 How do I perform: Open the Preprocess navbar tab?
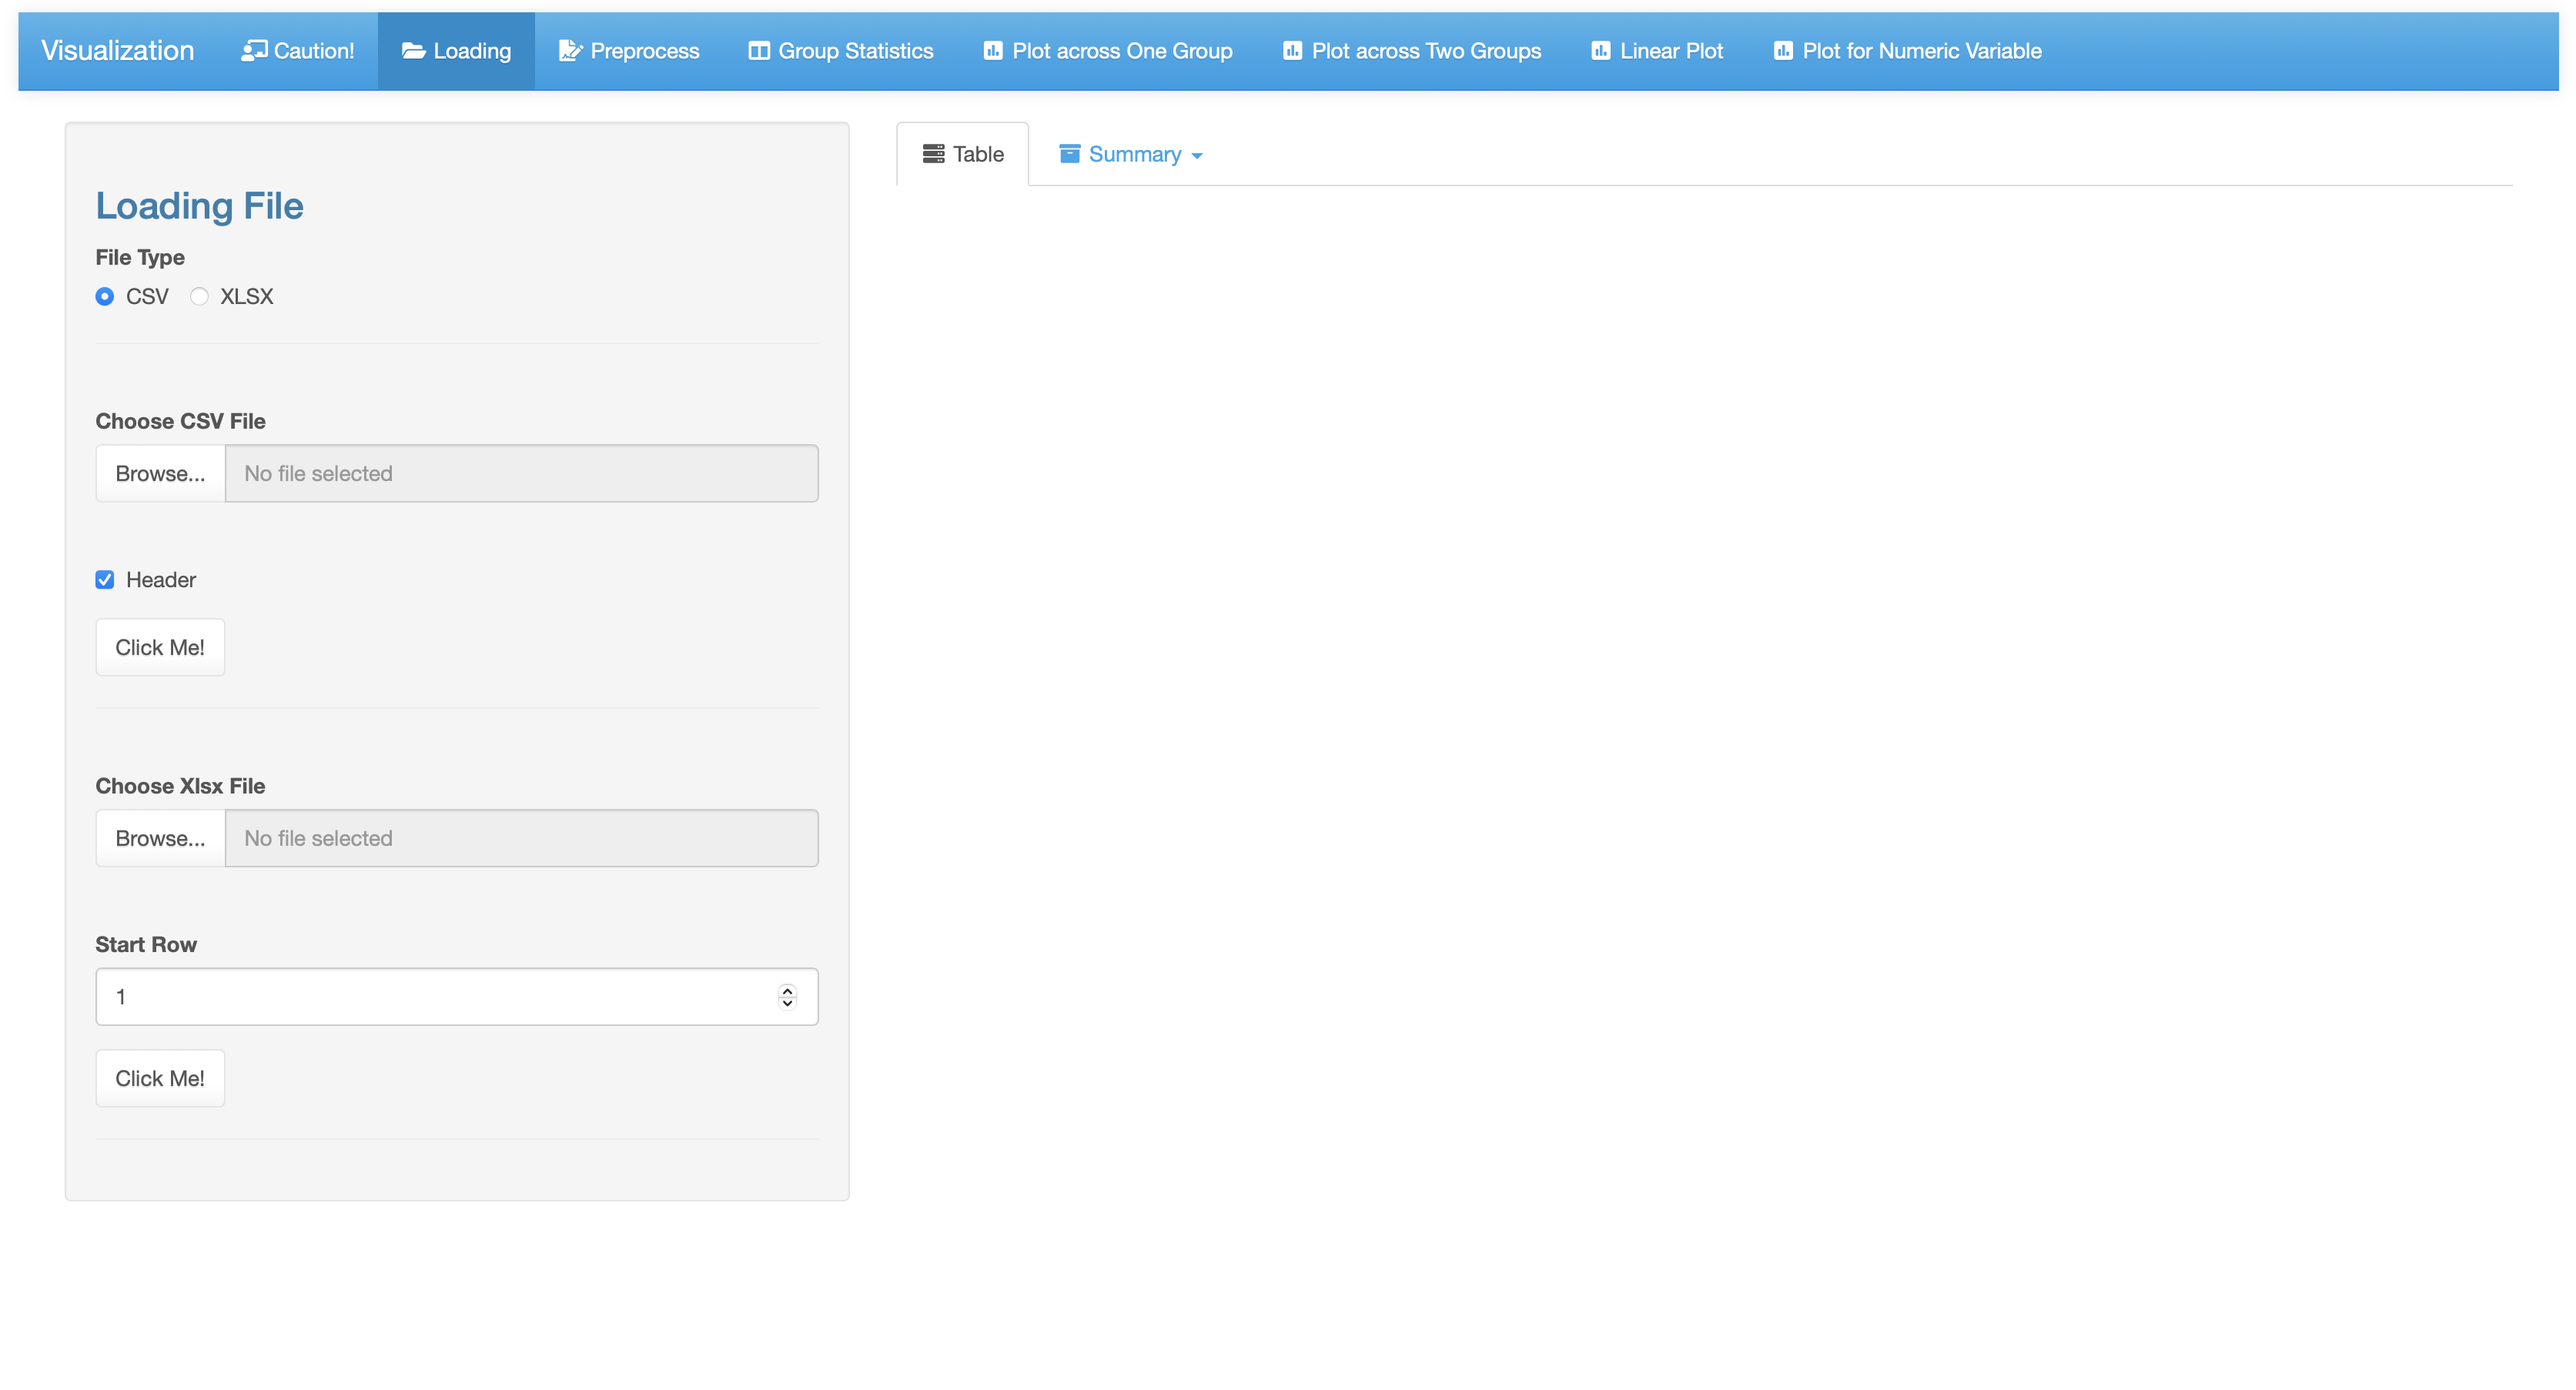[x=629, y=51]
